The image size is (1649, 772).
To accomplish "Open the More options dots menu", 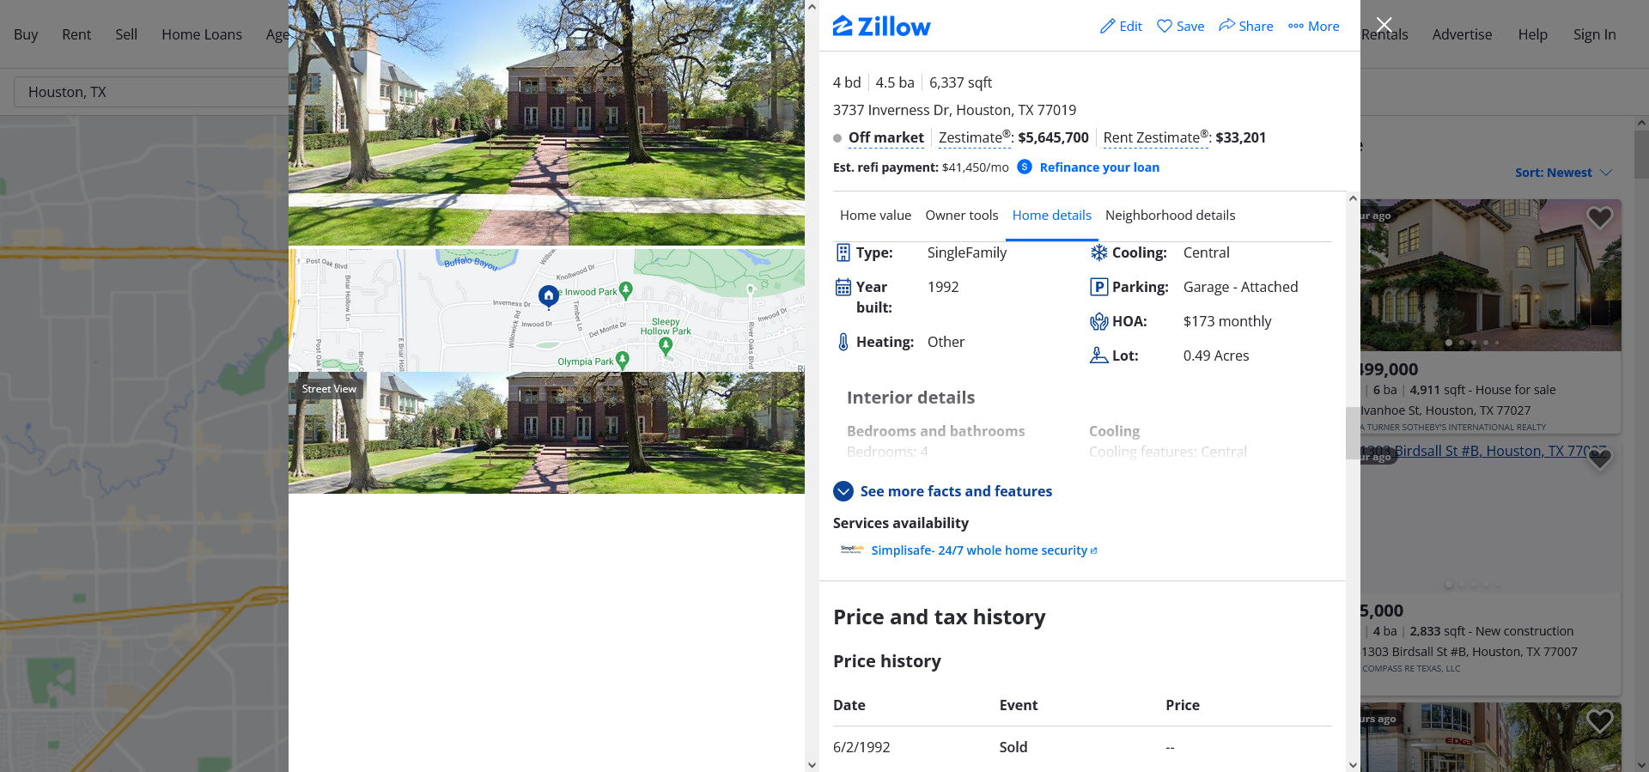I will coord(1295,27).
